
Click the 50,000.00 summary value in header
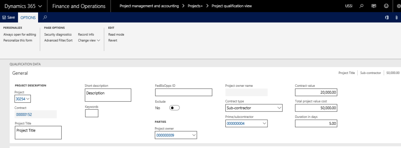393,73
